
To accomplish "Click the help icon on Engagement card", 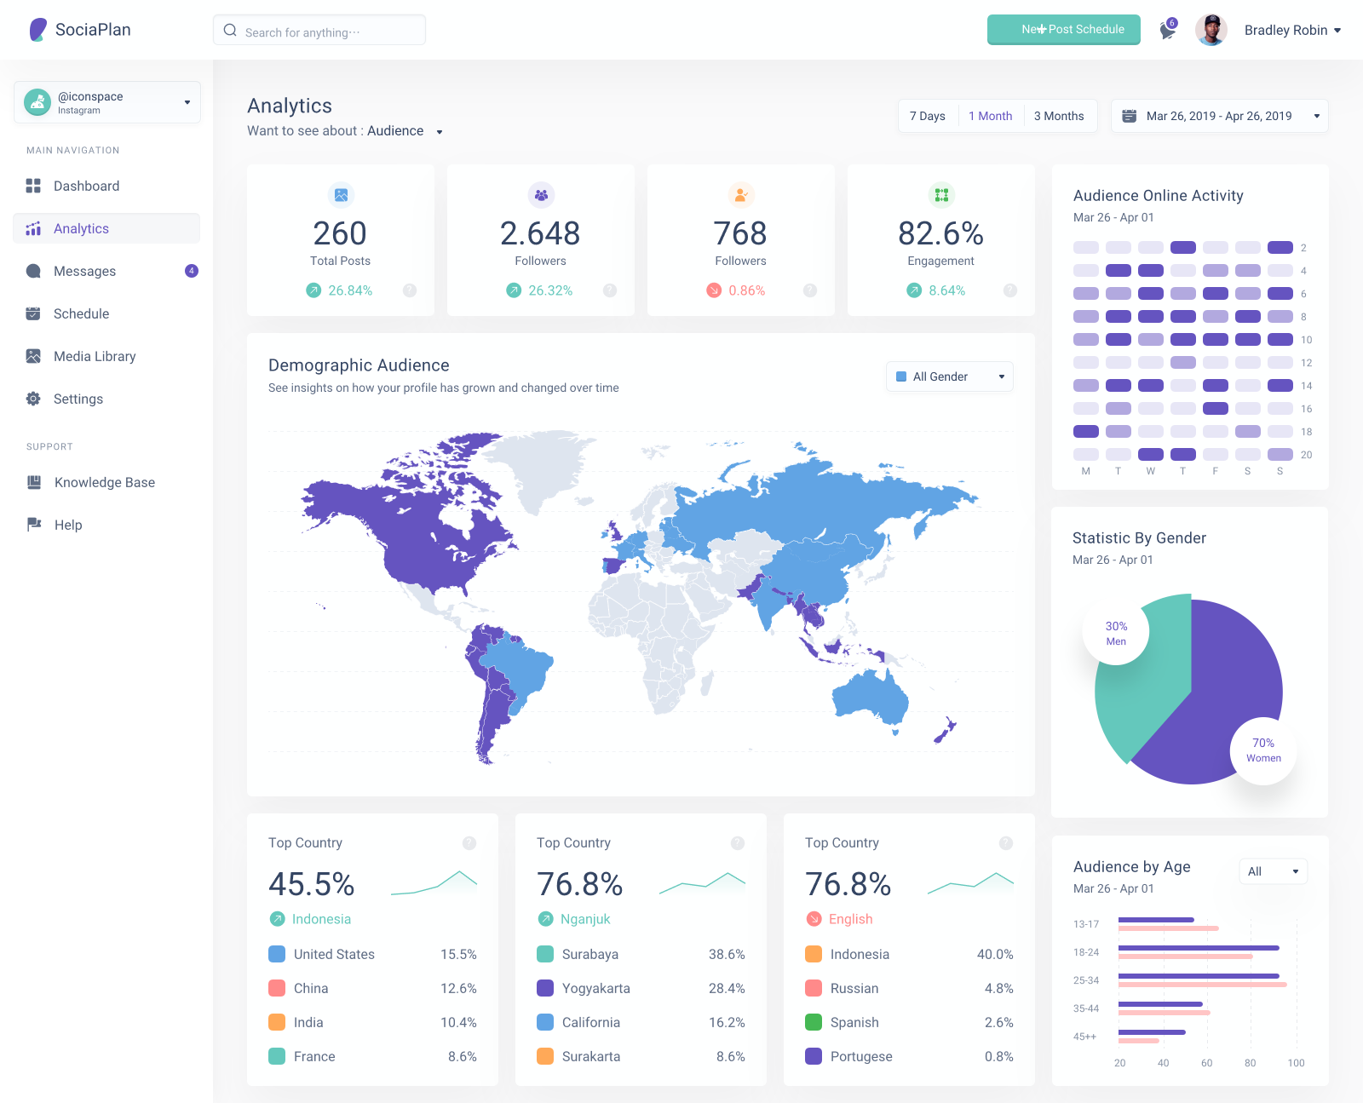I will tap(1010, 290).
